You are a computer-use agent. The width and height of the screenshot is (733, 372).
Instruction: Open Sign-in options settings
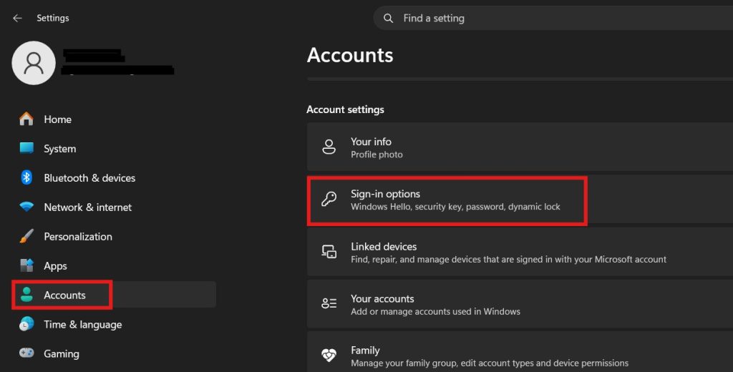point(520,200)
